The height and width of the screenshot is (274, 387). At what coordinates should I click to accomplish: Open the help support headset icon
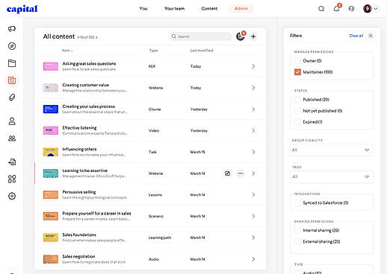(351, 9)
